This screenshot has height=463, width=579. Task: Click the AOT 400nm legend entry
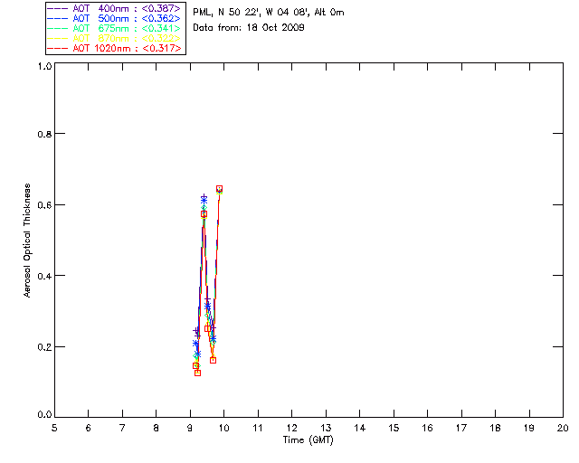point(114,8)
